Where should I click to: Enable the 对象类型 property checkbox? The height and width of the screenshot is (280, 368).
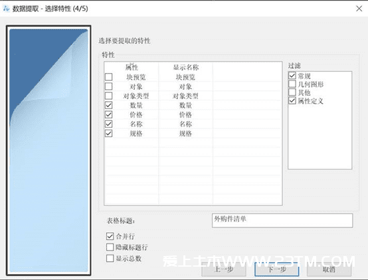[109, 96]
